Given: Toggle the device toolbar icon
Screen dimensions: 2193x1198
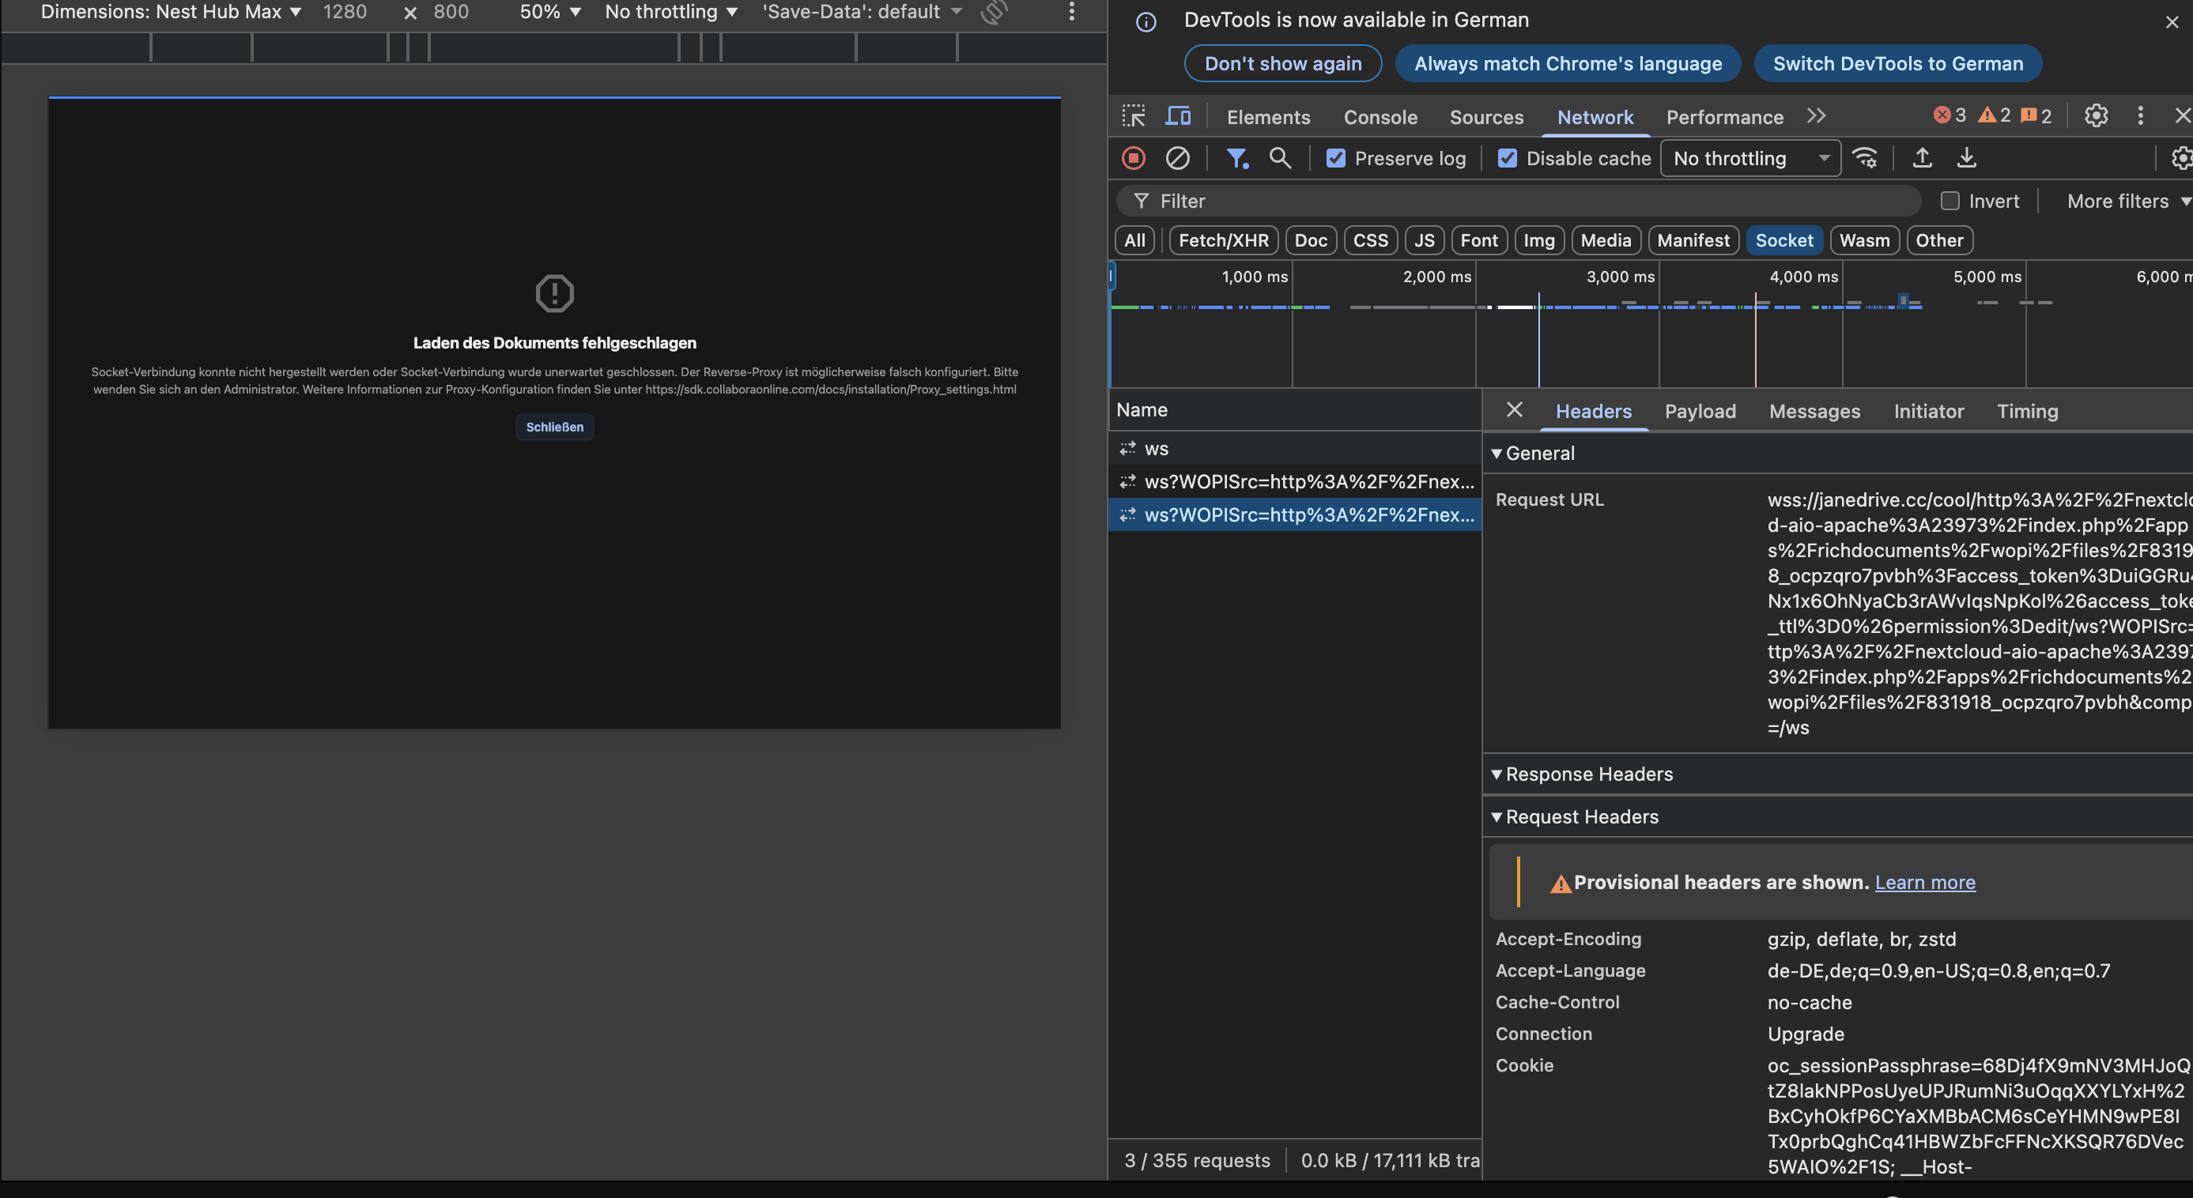Looking at the screenshot, I should [1178, 117].
